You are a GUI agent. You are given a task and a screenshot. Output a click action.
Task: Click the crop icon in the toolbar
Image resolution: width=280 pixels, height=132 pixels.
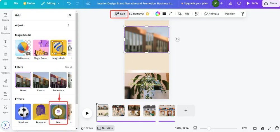pos(180,14)
